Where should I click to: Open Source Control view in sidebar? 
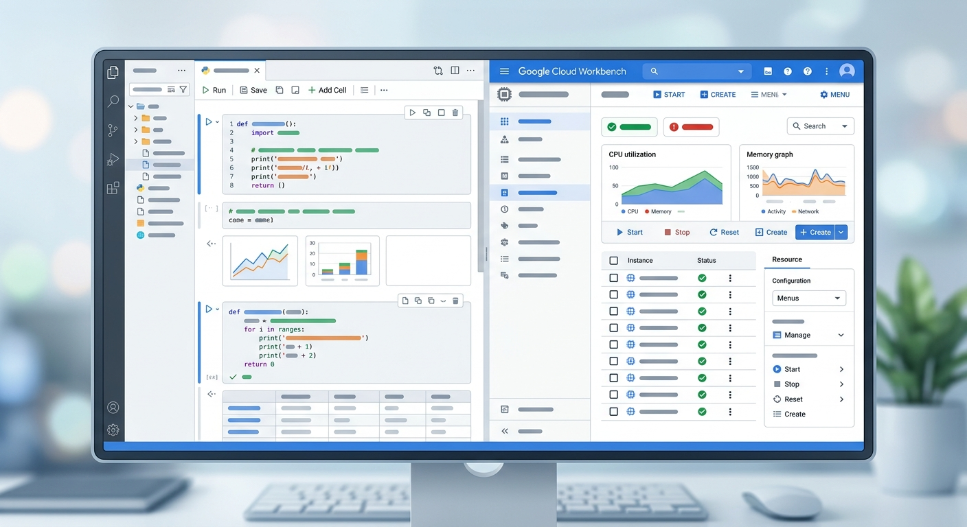pyautogui.click(x=113, y=130)
